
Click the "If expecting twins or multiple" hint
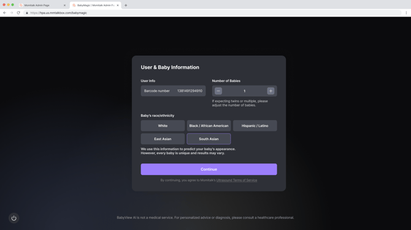click(x=240, y=103)
